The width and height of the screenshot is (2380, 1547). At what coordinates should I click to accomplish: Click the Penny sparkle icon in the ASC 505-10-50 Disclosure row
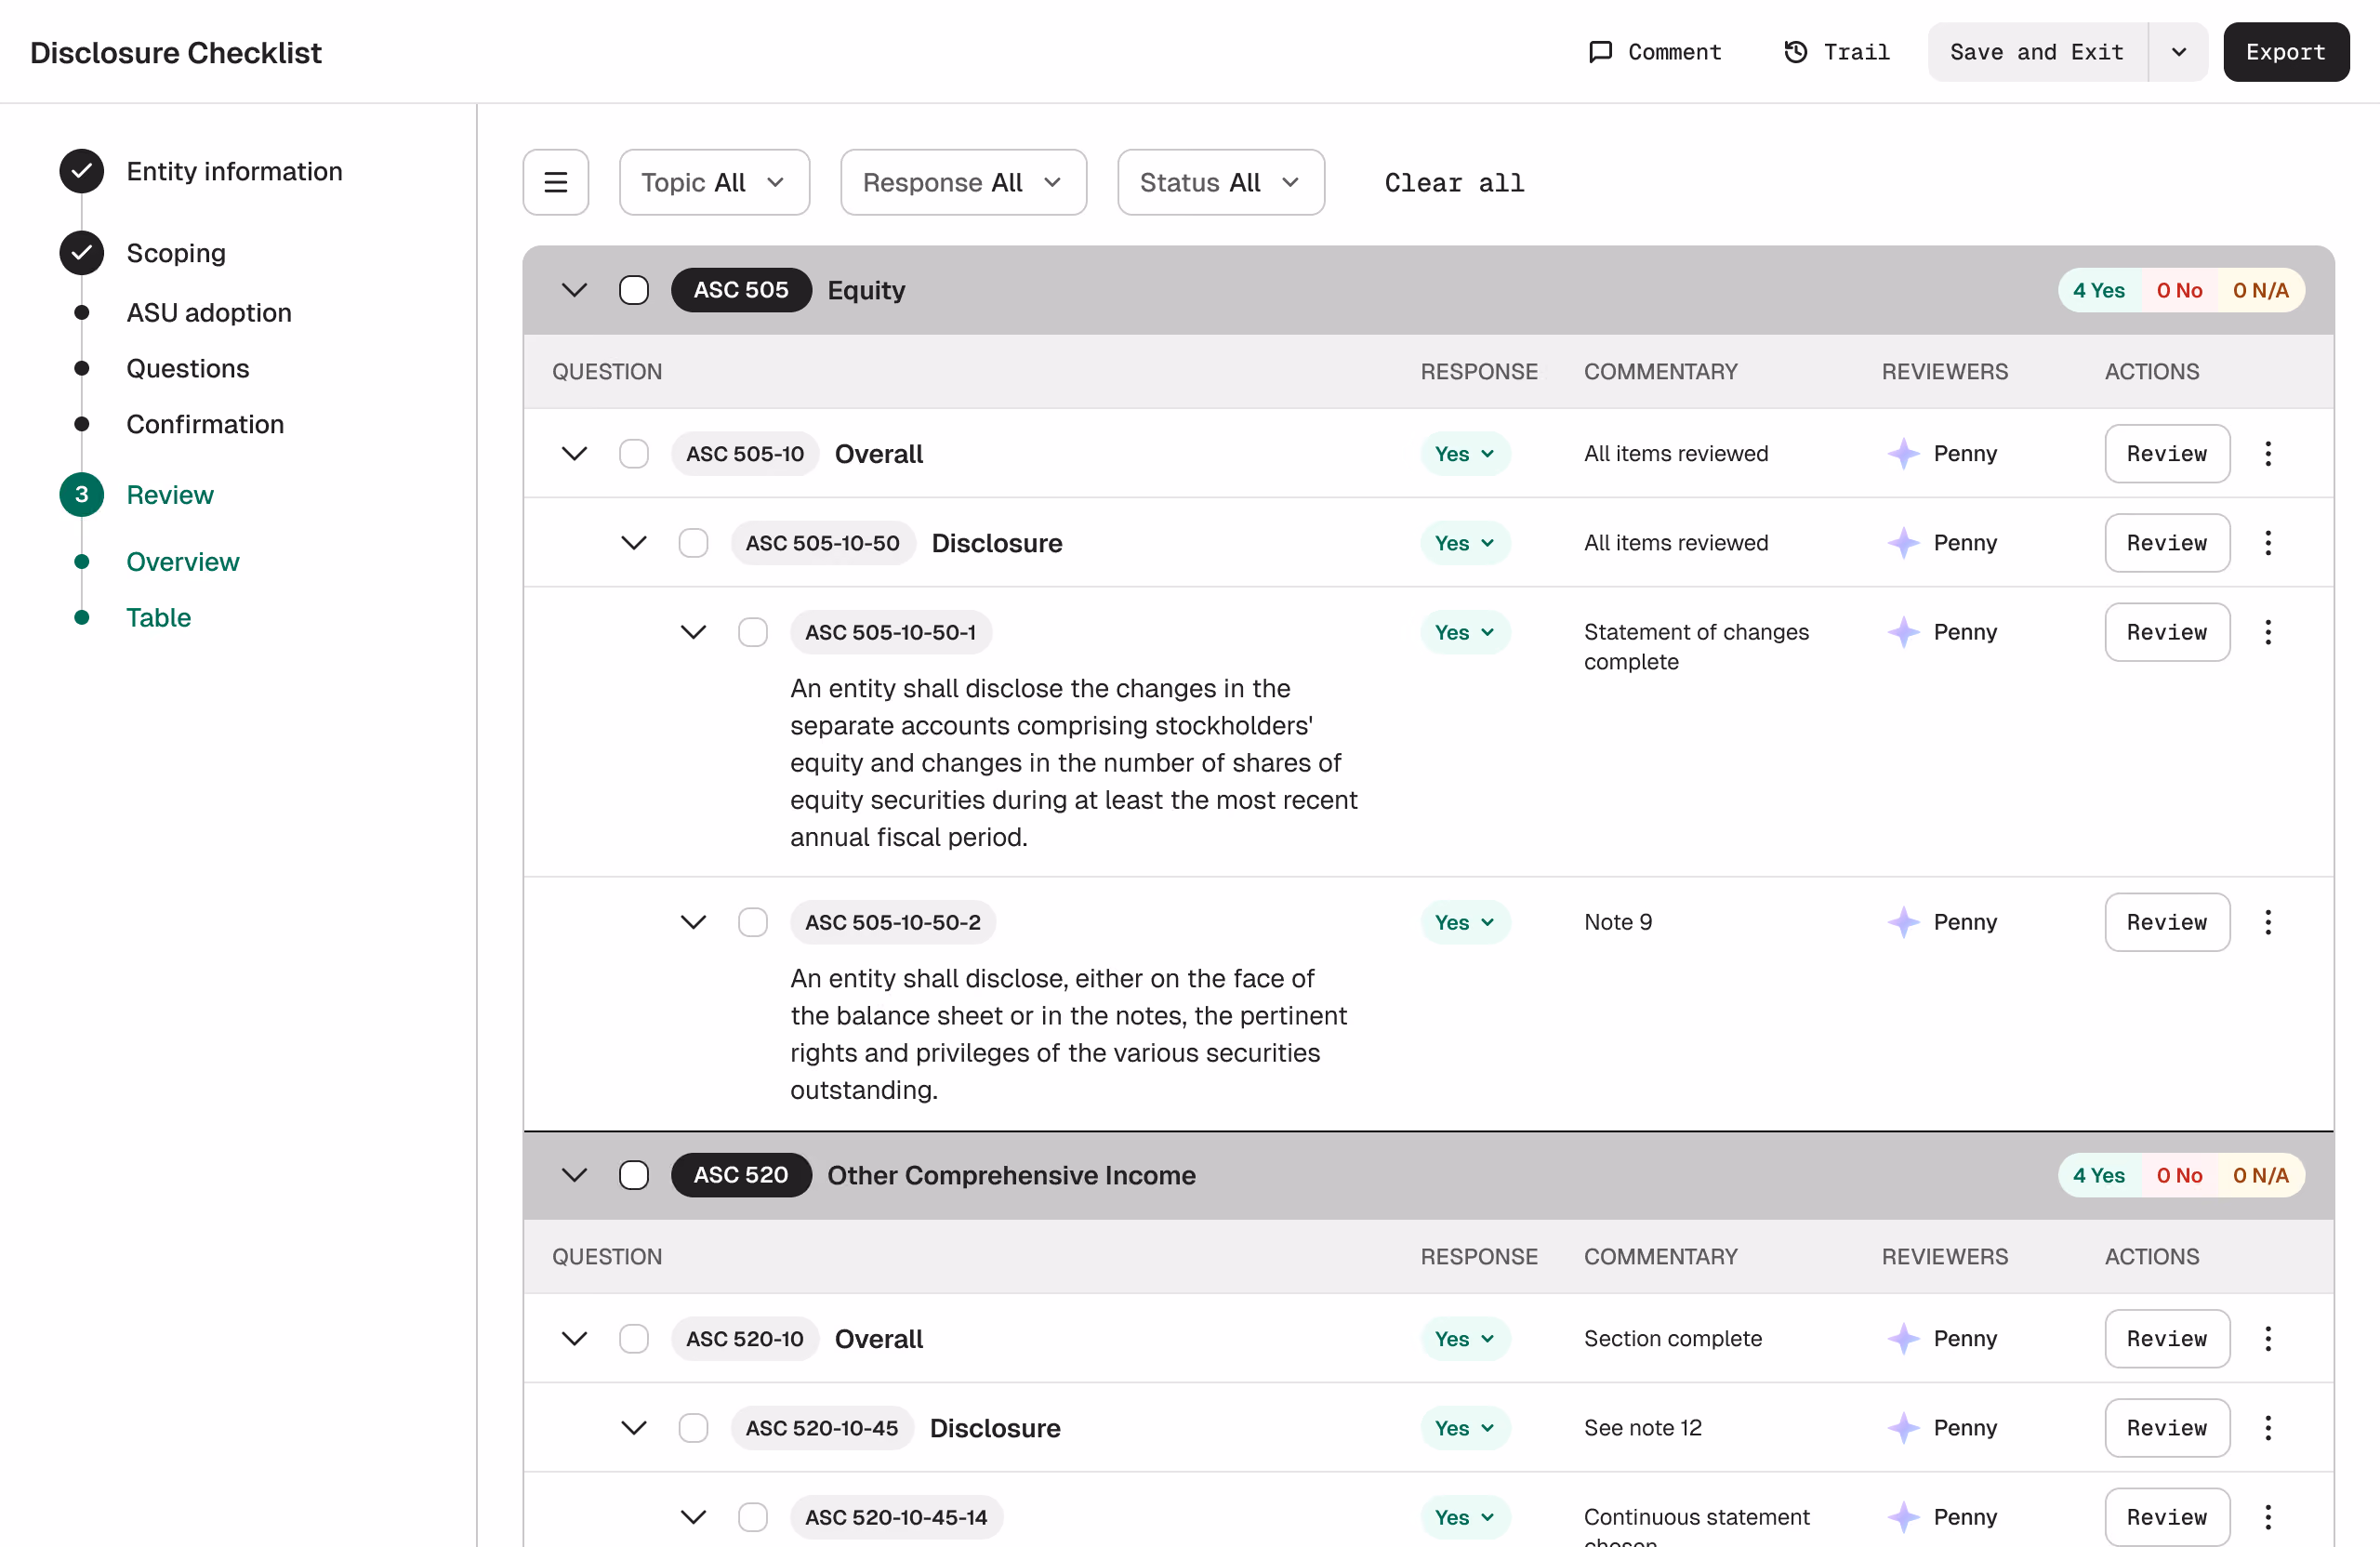(x=1903, y=543)
